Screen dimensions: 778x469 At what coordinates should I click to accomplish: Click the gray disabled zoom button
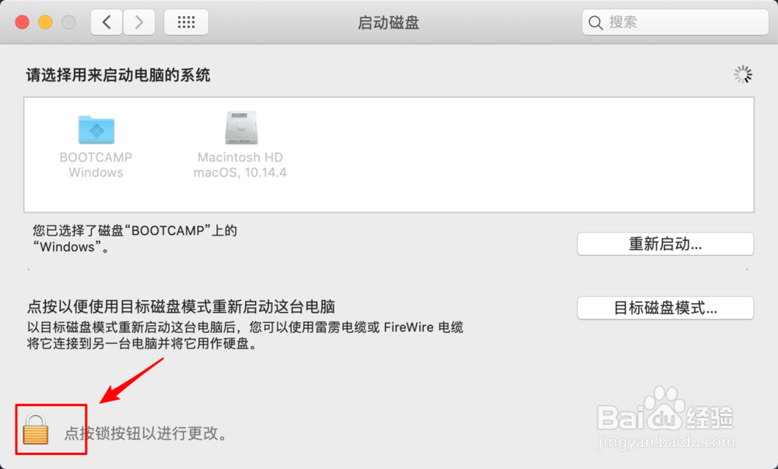(68, 23)
